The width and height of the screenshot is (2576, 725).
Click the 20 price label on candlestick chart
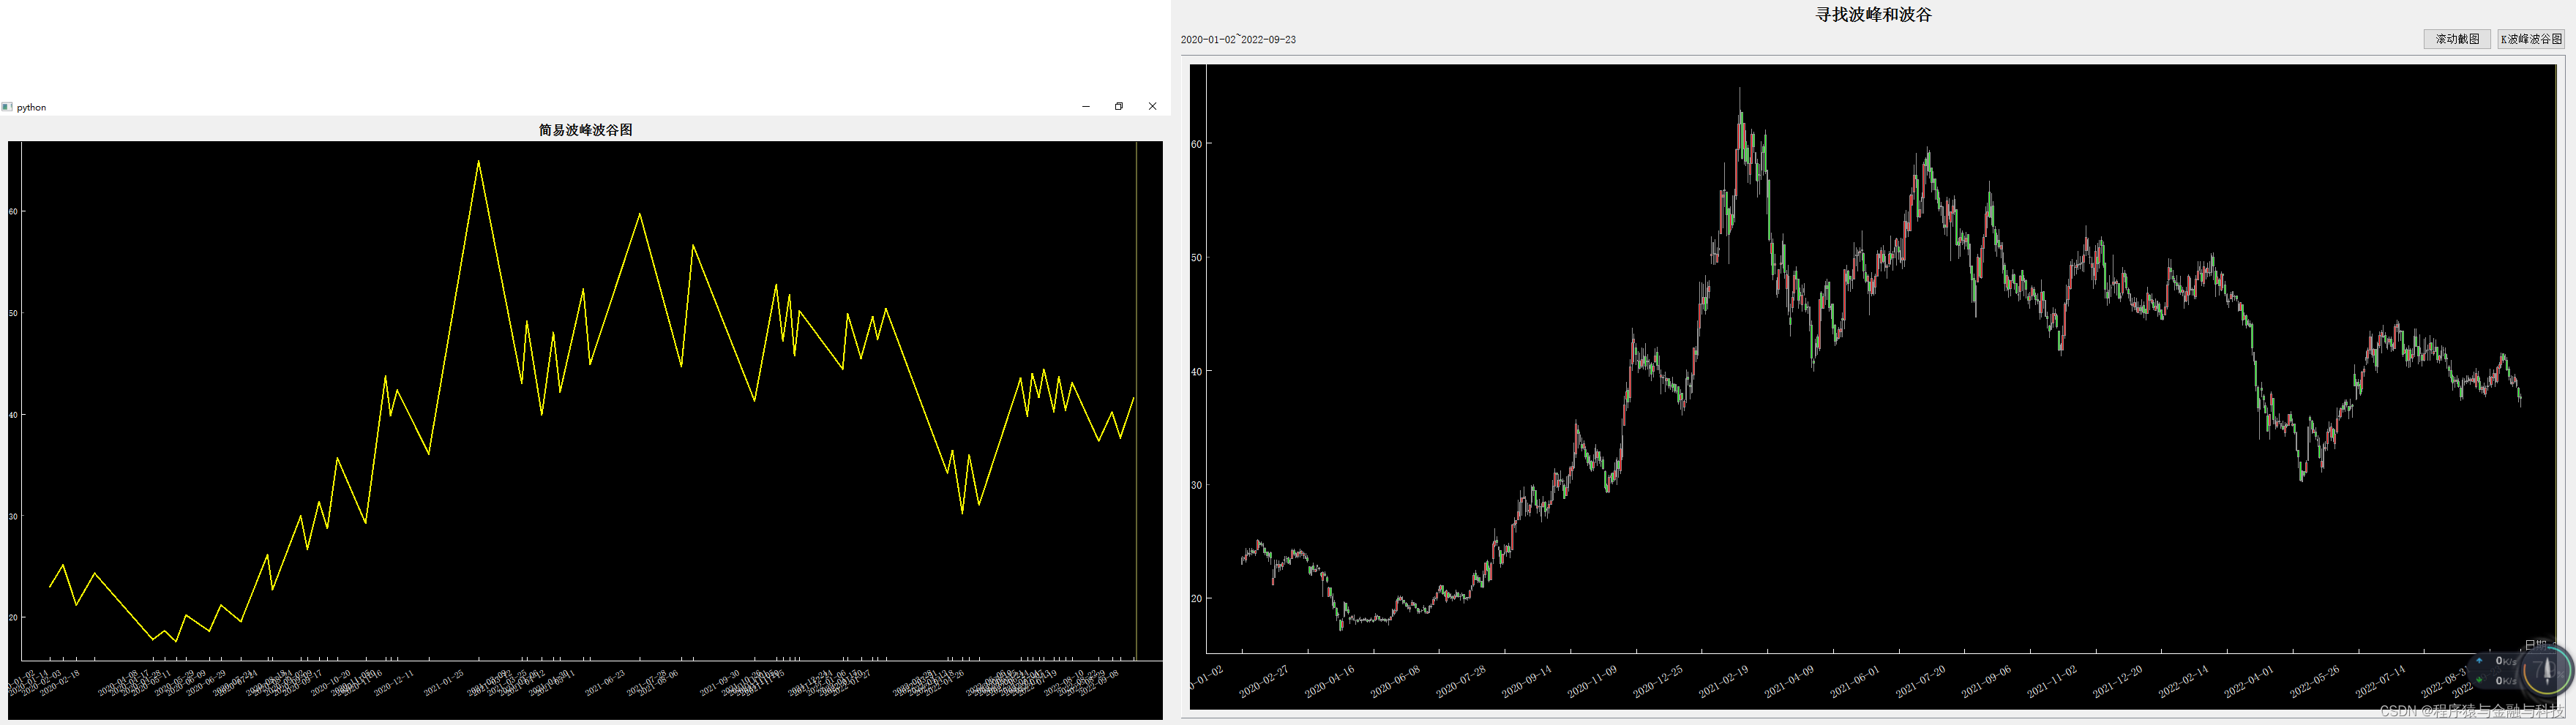[x=1196, y=599]
